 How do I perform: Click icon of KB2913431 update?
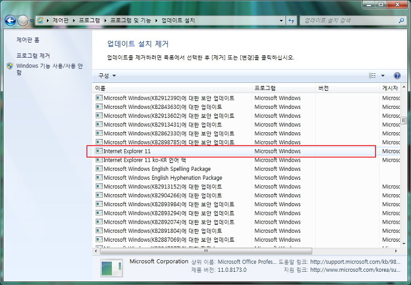[99, 124]
